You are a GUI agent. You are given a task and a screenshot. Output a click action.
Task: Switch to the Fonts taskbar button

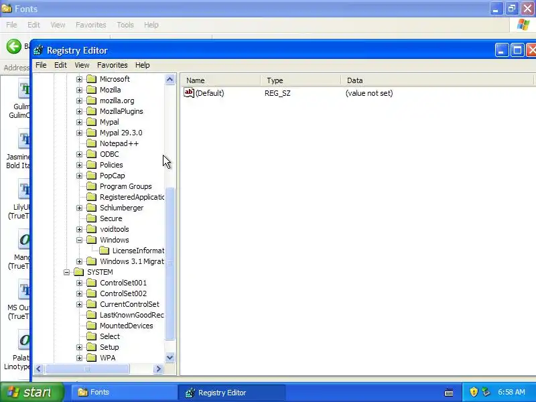click(x=124, y=392)
